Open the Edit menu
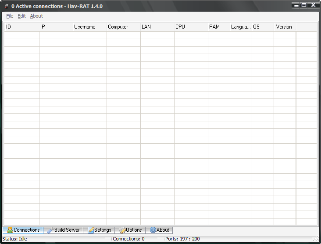Viewport: 321px width, 244px height. pos(21,16)
